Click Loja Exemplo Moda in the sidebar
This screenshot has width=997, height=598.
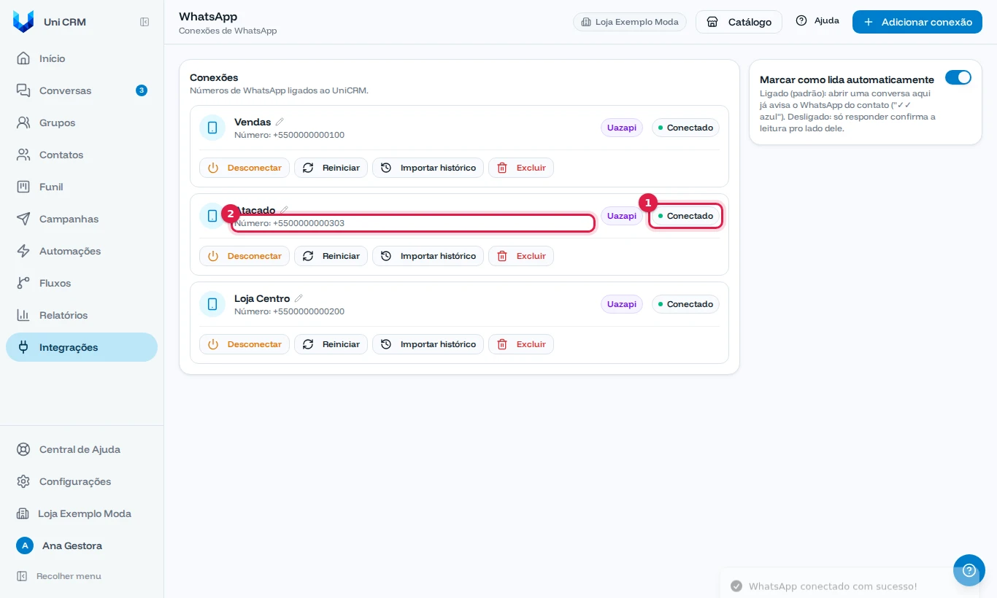click(x=82, y=513)
